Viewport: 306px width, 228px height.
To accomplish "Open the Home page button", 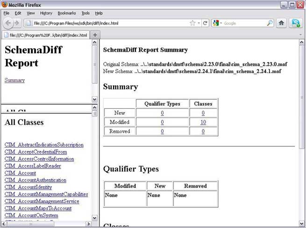I will pyautogui.click(x=281, y=23).
